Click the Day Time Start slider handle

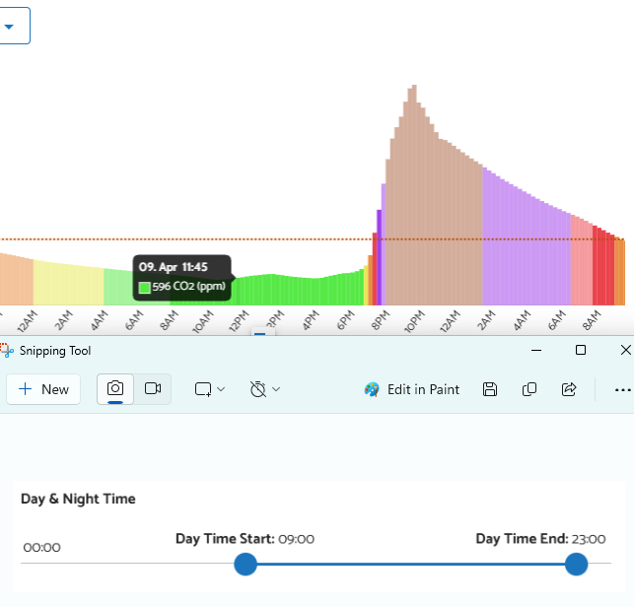pos(246,564)
